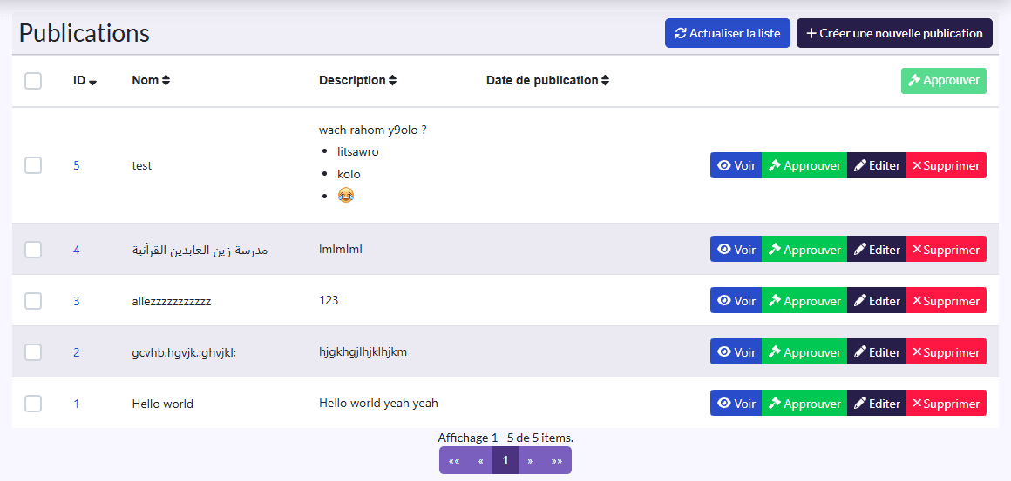Image resolution: width=1011 pixels, height=481 pixels.
Task: View the Hello world publication
Action: tap(736, 404)
